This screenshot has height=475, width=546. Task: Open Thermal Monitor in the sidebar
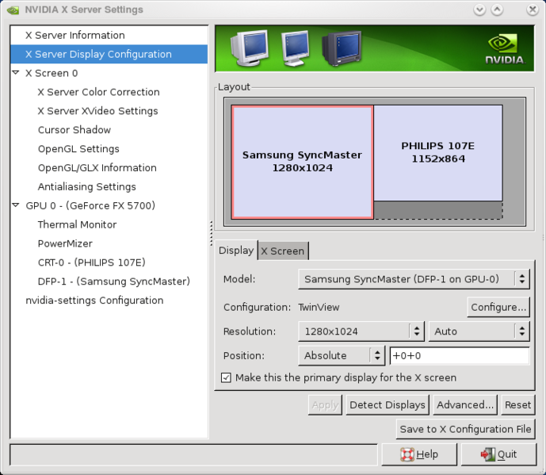pos(77,224)
